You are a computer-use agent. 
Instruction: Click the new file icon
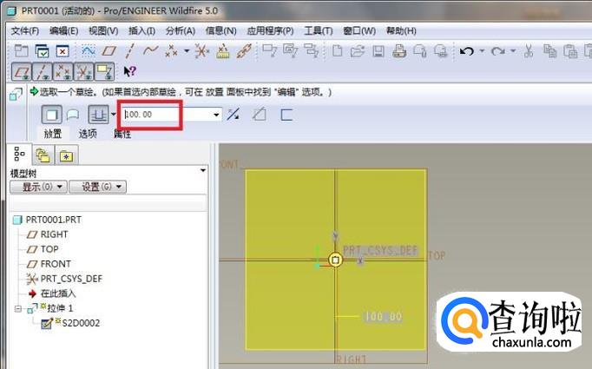[337, 51]
